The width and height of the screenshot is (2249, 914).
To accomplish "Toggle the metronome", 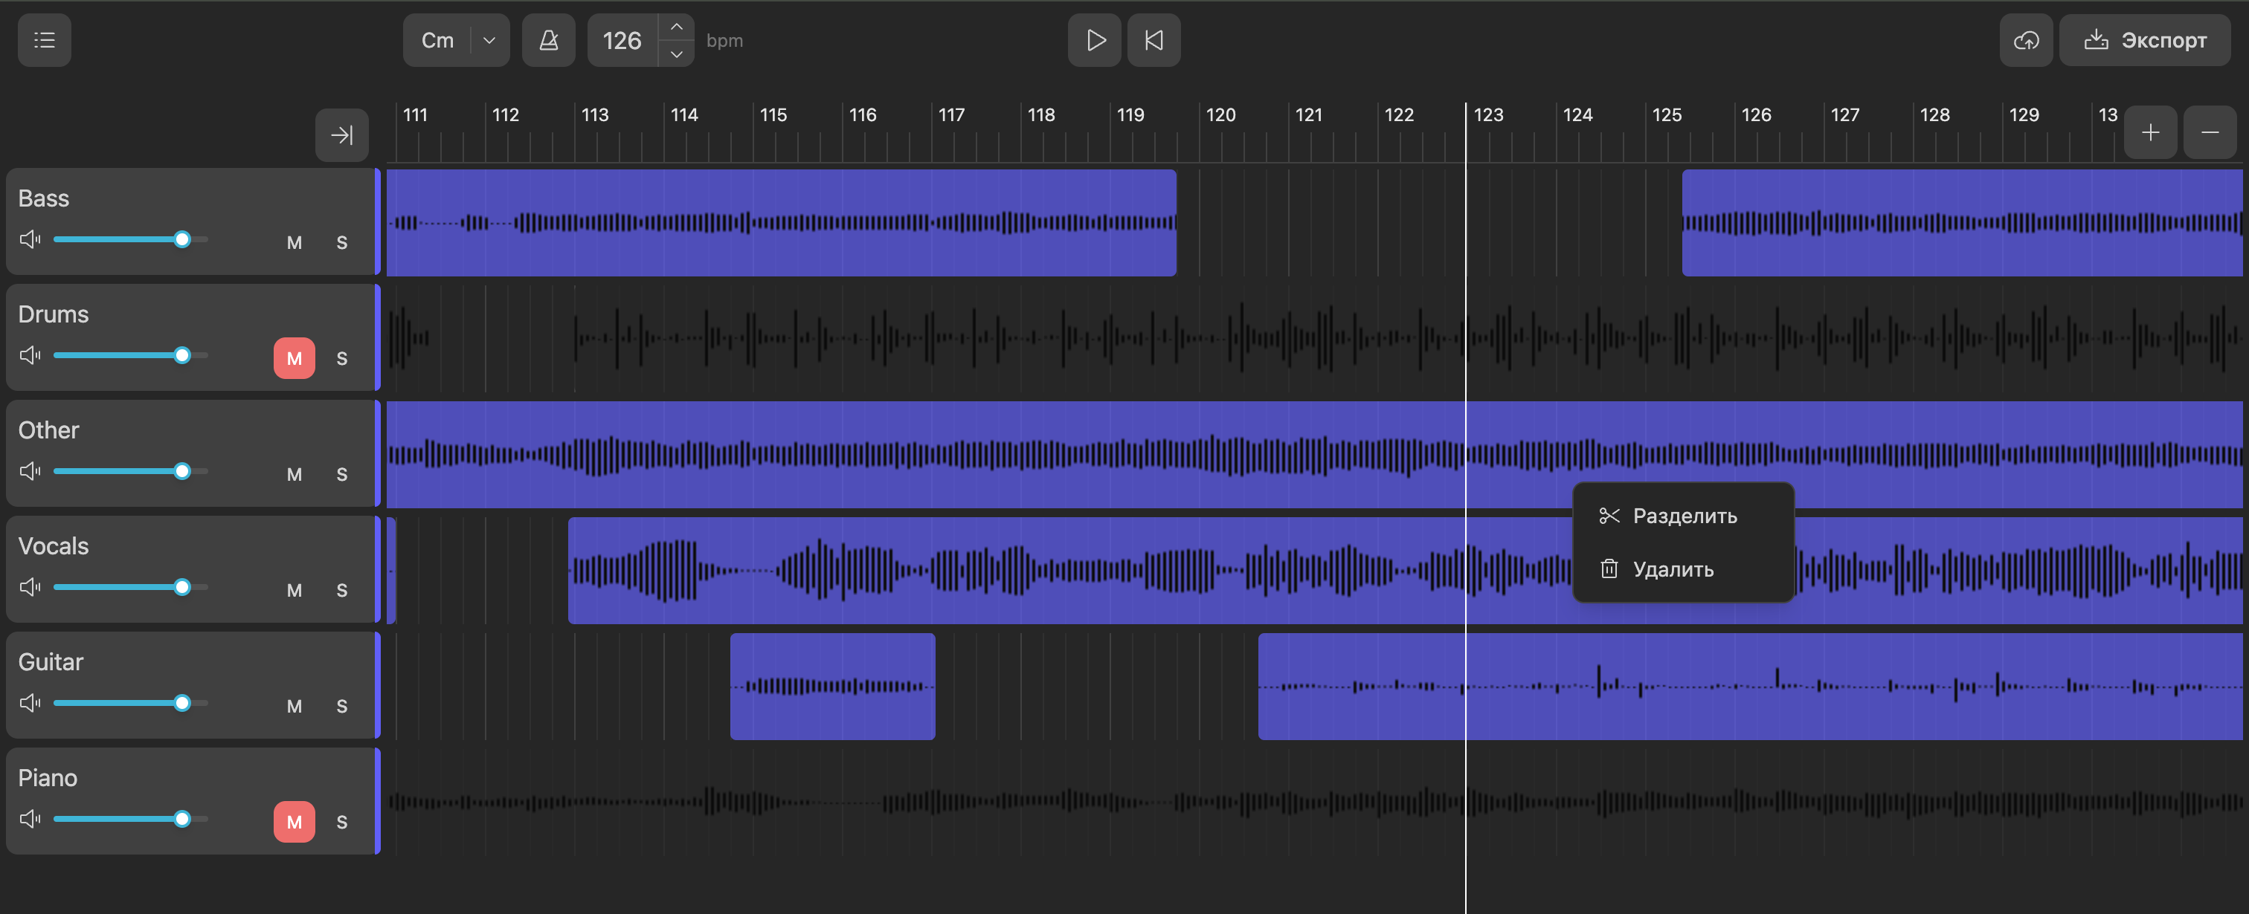I will pyautogui.click(x=548, y=40).
